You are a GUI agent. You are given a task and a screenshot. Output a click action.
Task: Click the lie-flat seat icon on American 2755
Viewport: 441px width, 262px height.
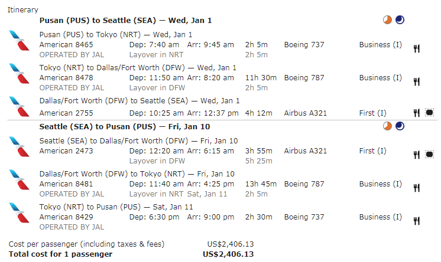[429, 113]
